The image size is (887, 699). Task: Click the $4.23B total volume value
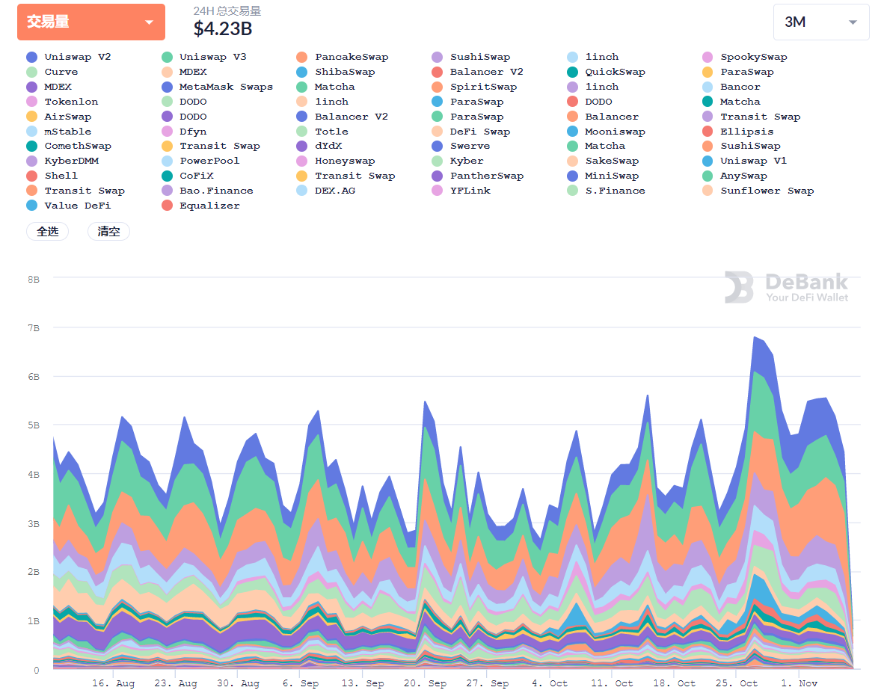tap(223, 29)
